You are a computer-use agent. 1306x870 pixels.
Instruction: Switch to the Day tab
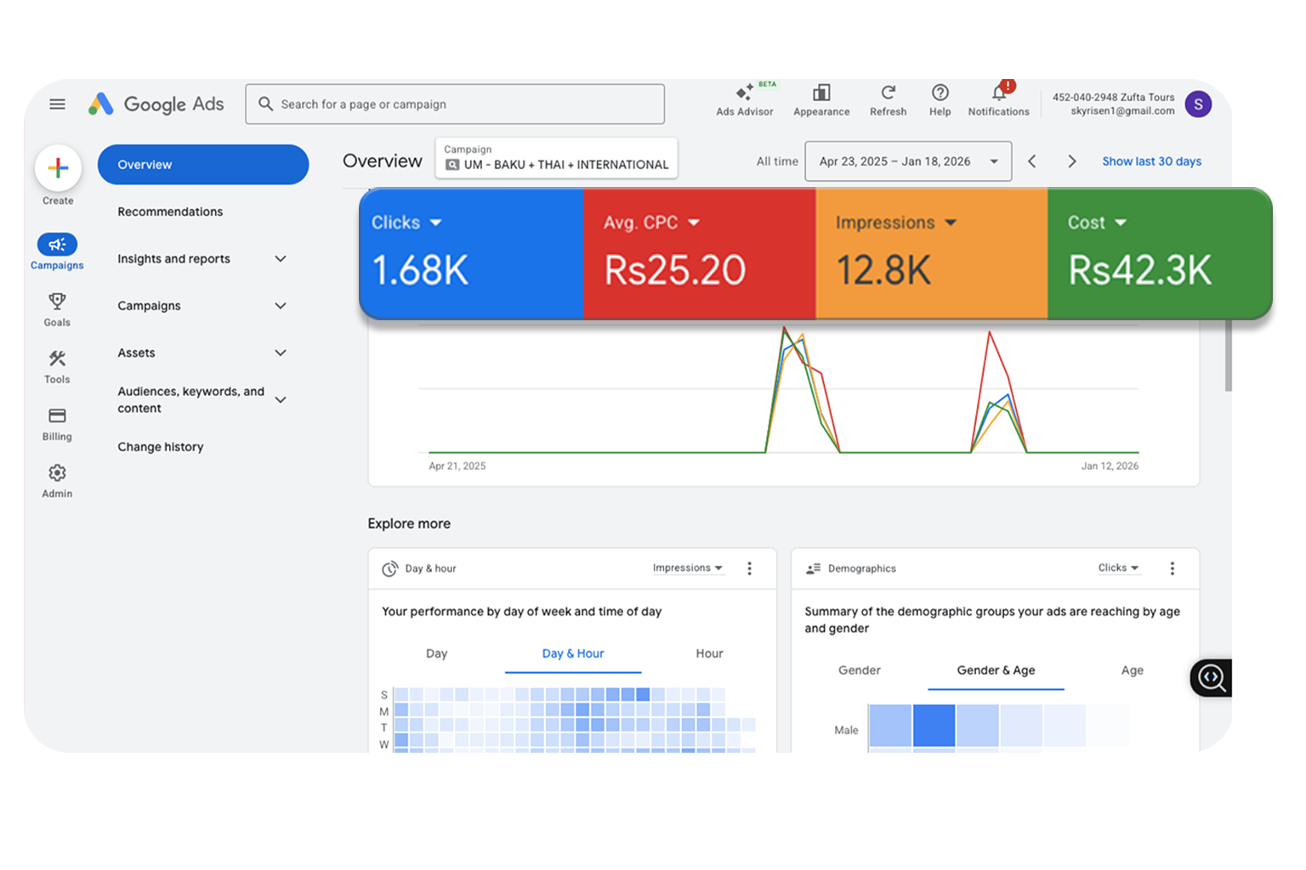pos(436,653)
